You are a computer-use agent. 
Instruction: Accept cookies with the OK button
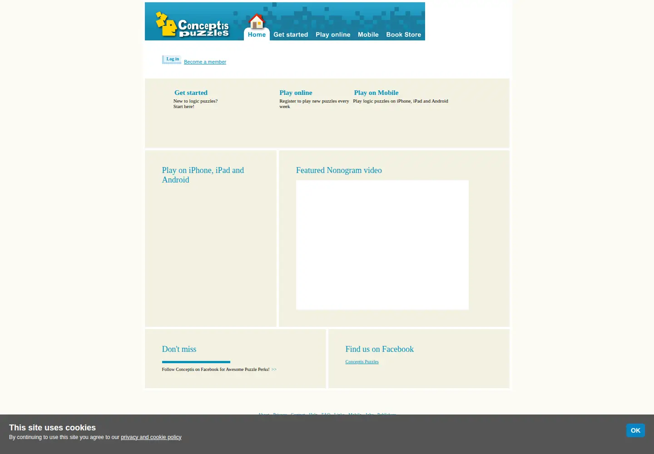(635, 430)
